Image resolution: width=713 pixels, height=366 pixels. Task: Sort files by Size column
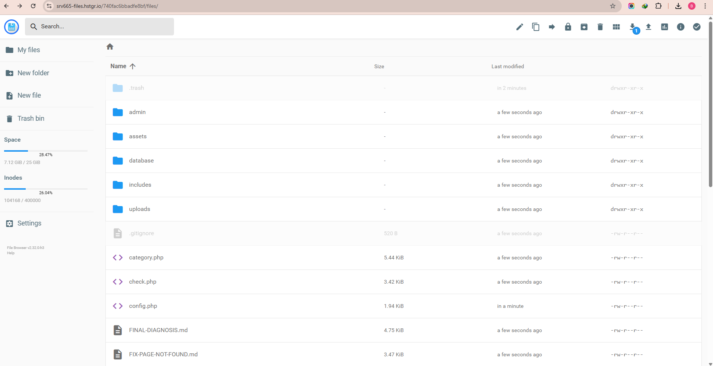(379, 66)
